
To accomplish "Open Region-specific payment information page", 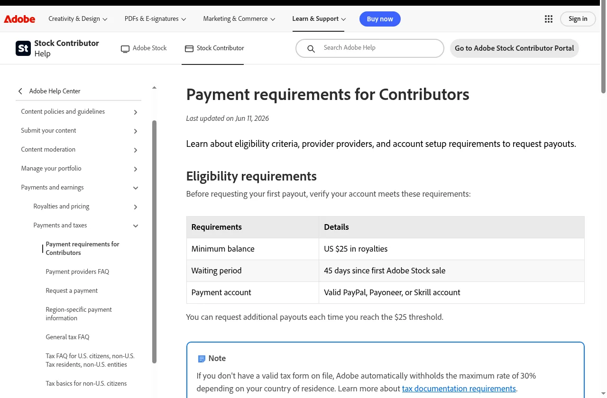I will pos(79,314).
